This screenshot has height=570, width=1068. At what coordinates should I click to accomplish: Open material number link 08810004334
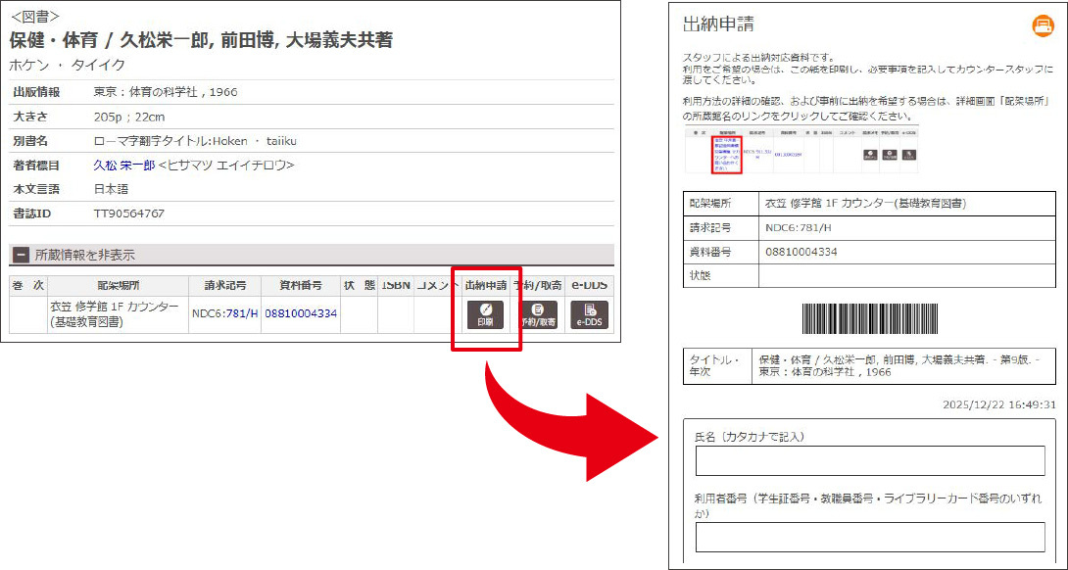click(300, 313)
